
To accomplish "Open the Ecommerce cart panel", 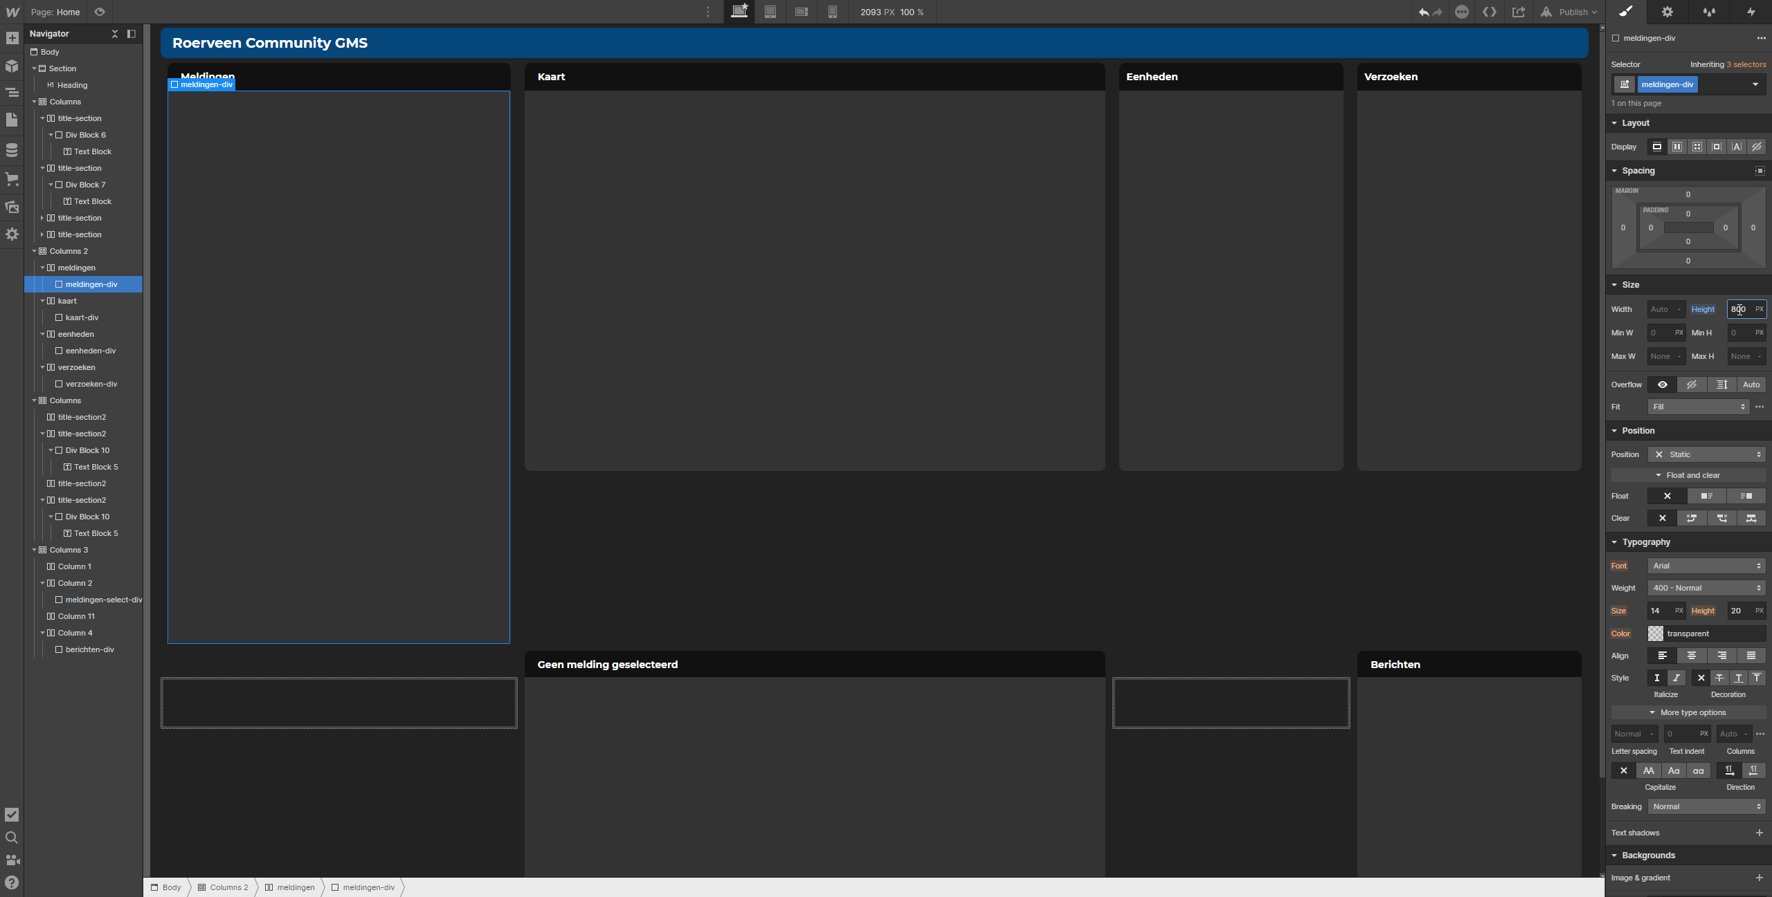I will 12,178.
